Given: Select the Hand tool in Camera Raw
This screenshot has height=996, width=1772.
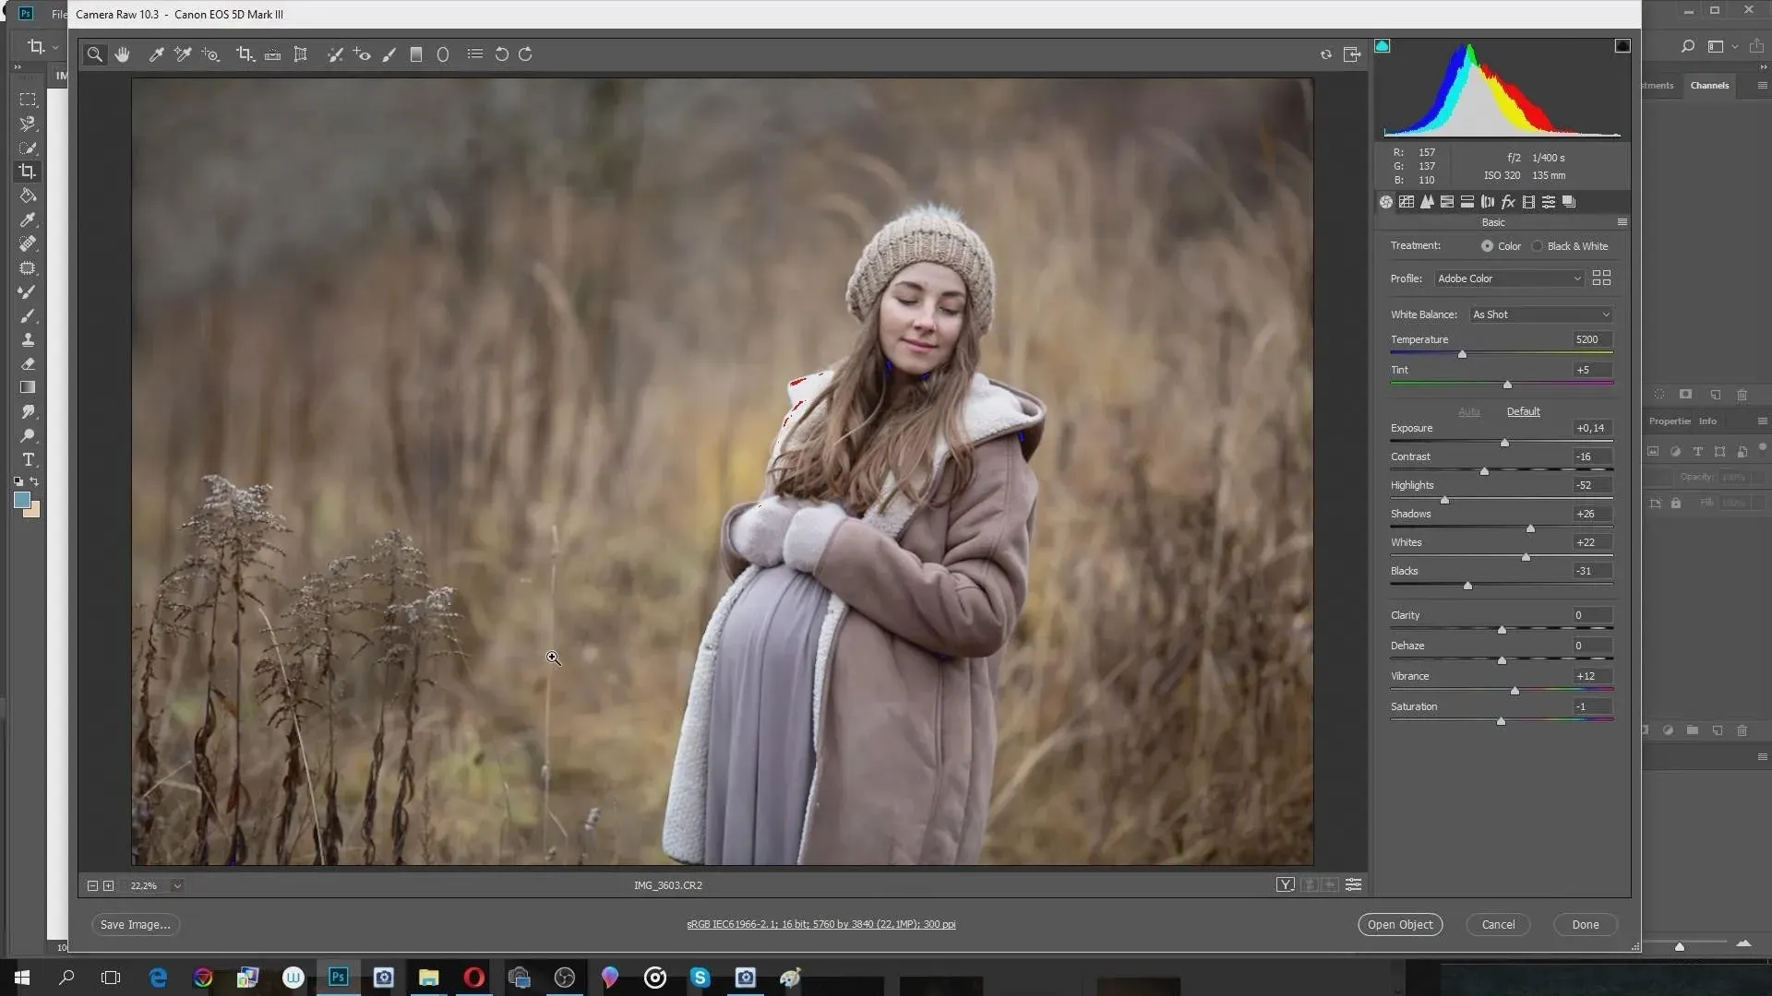Looking at the screenshot, I should pos(122,54).
